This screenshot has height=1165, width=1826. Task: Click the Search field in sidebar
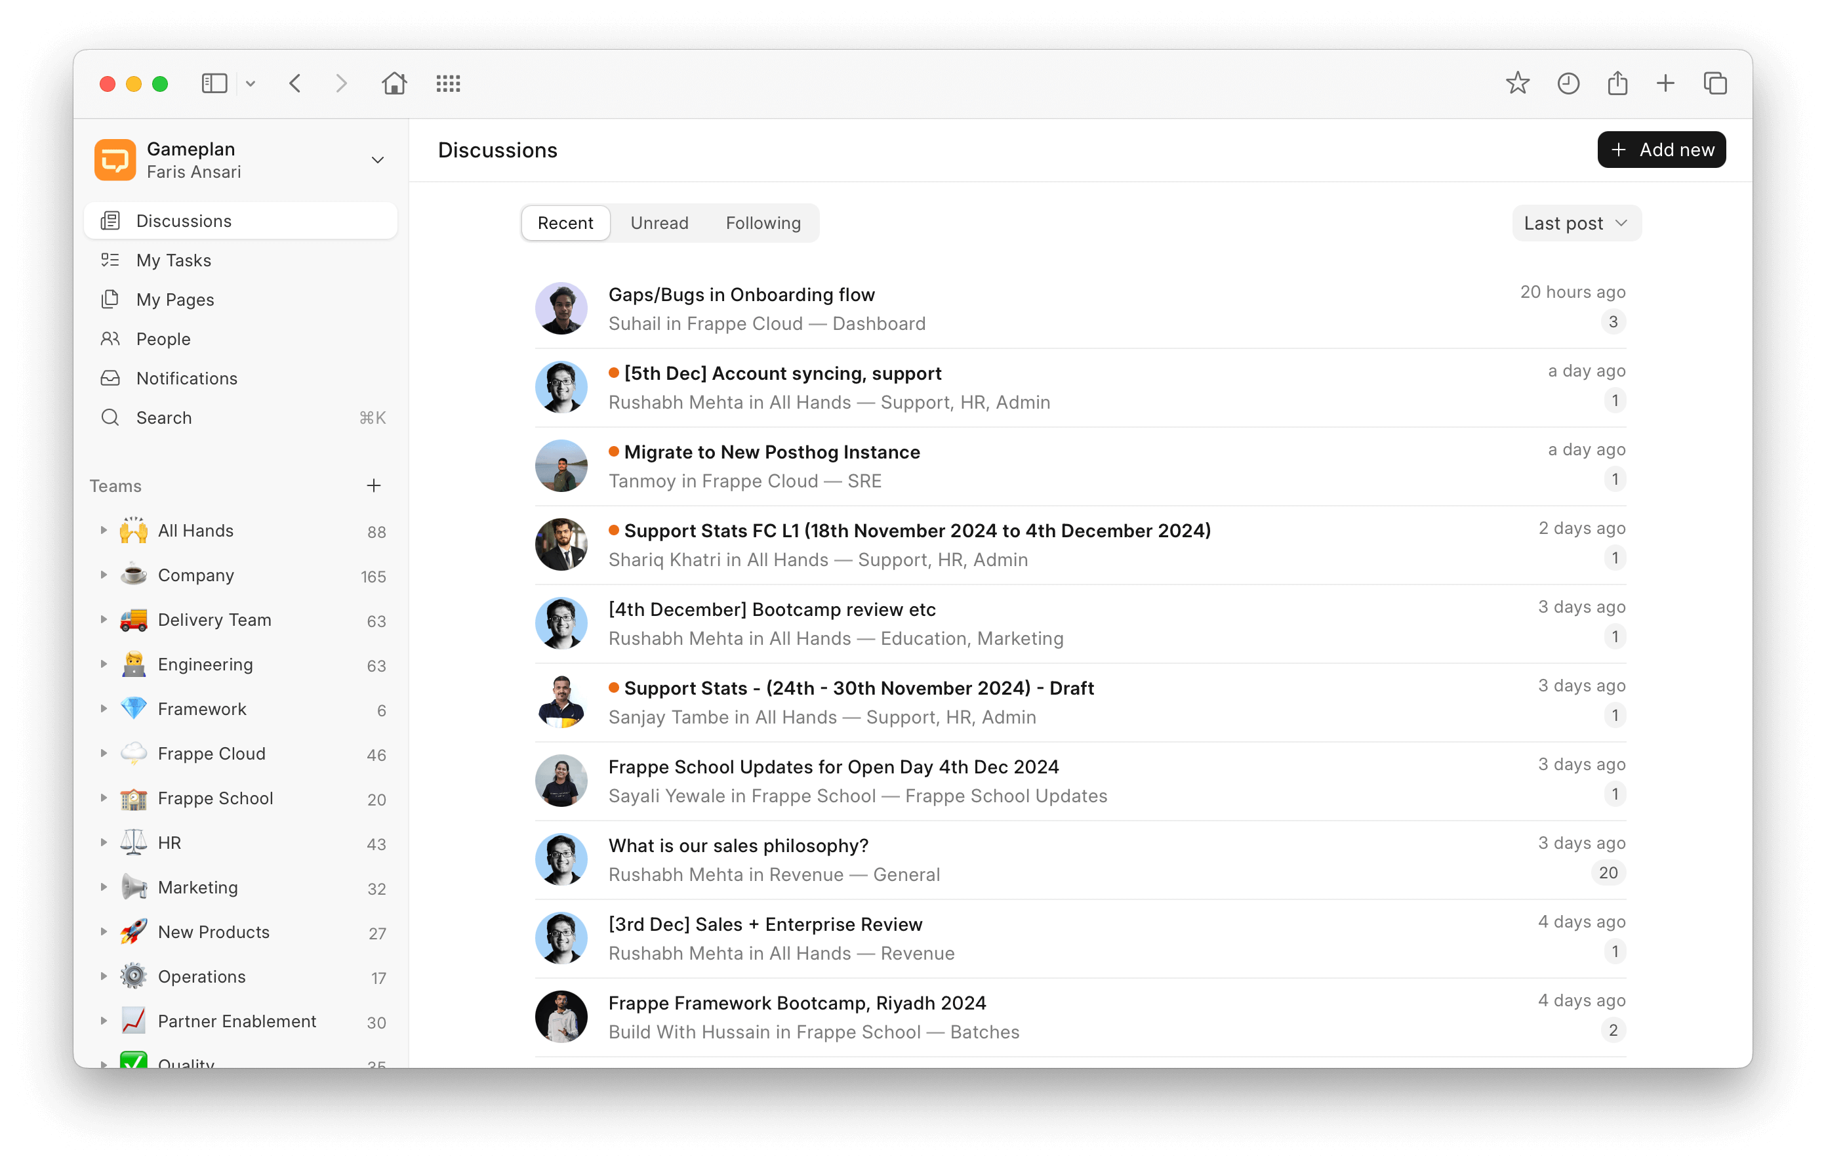[164, 418]
